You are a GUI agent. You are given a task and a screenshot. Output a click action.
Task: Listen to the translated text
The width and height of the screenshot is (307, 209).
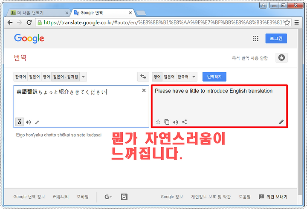click(x=175, y=122)
